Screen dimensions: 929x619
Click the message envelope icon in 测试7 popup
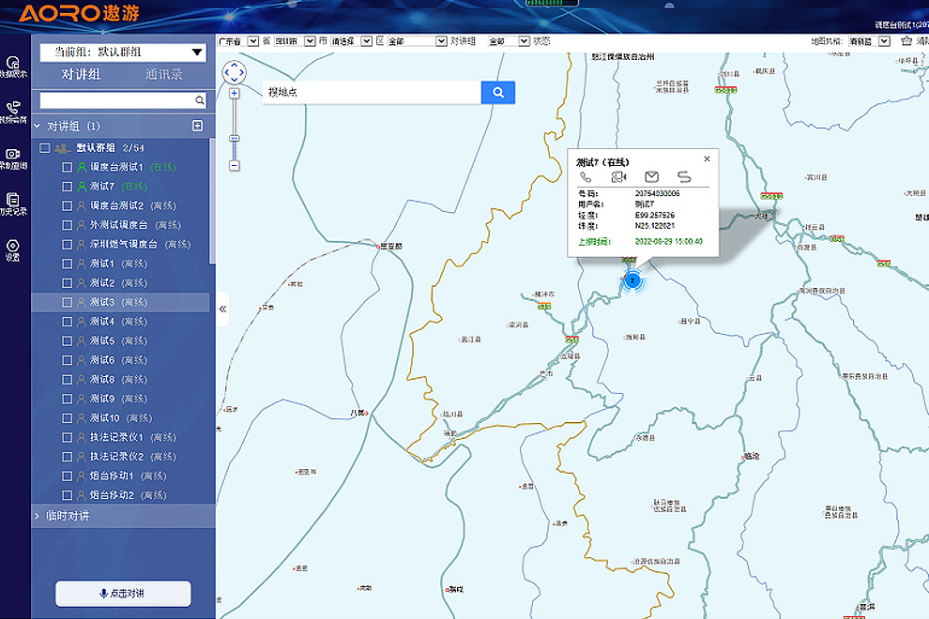point(652,176)
